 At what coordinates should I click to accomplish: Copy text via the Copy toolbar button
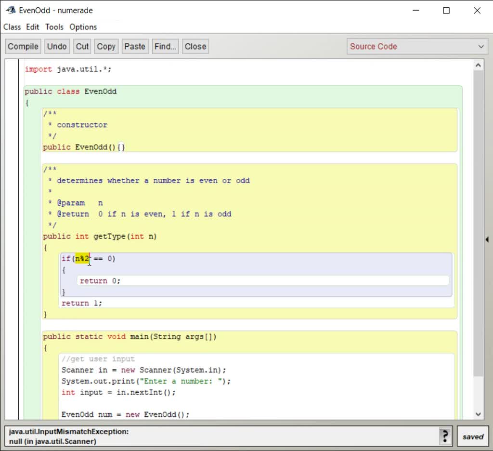[x=105, y=46]
